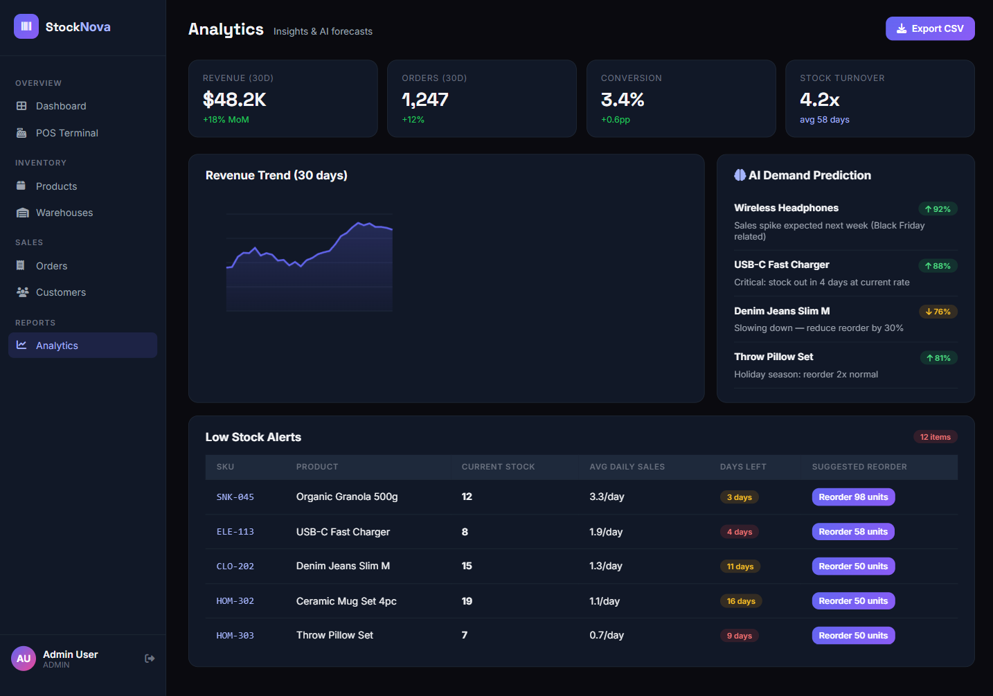
Task: Click the AU user avatar
Action: pyautogui.click(x=24, y=659)
